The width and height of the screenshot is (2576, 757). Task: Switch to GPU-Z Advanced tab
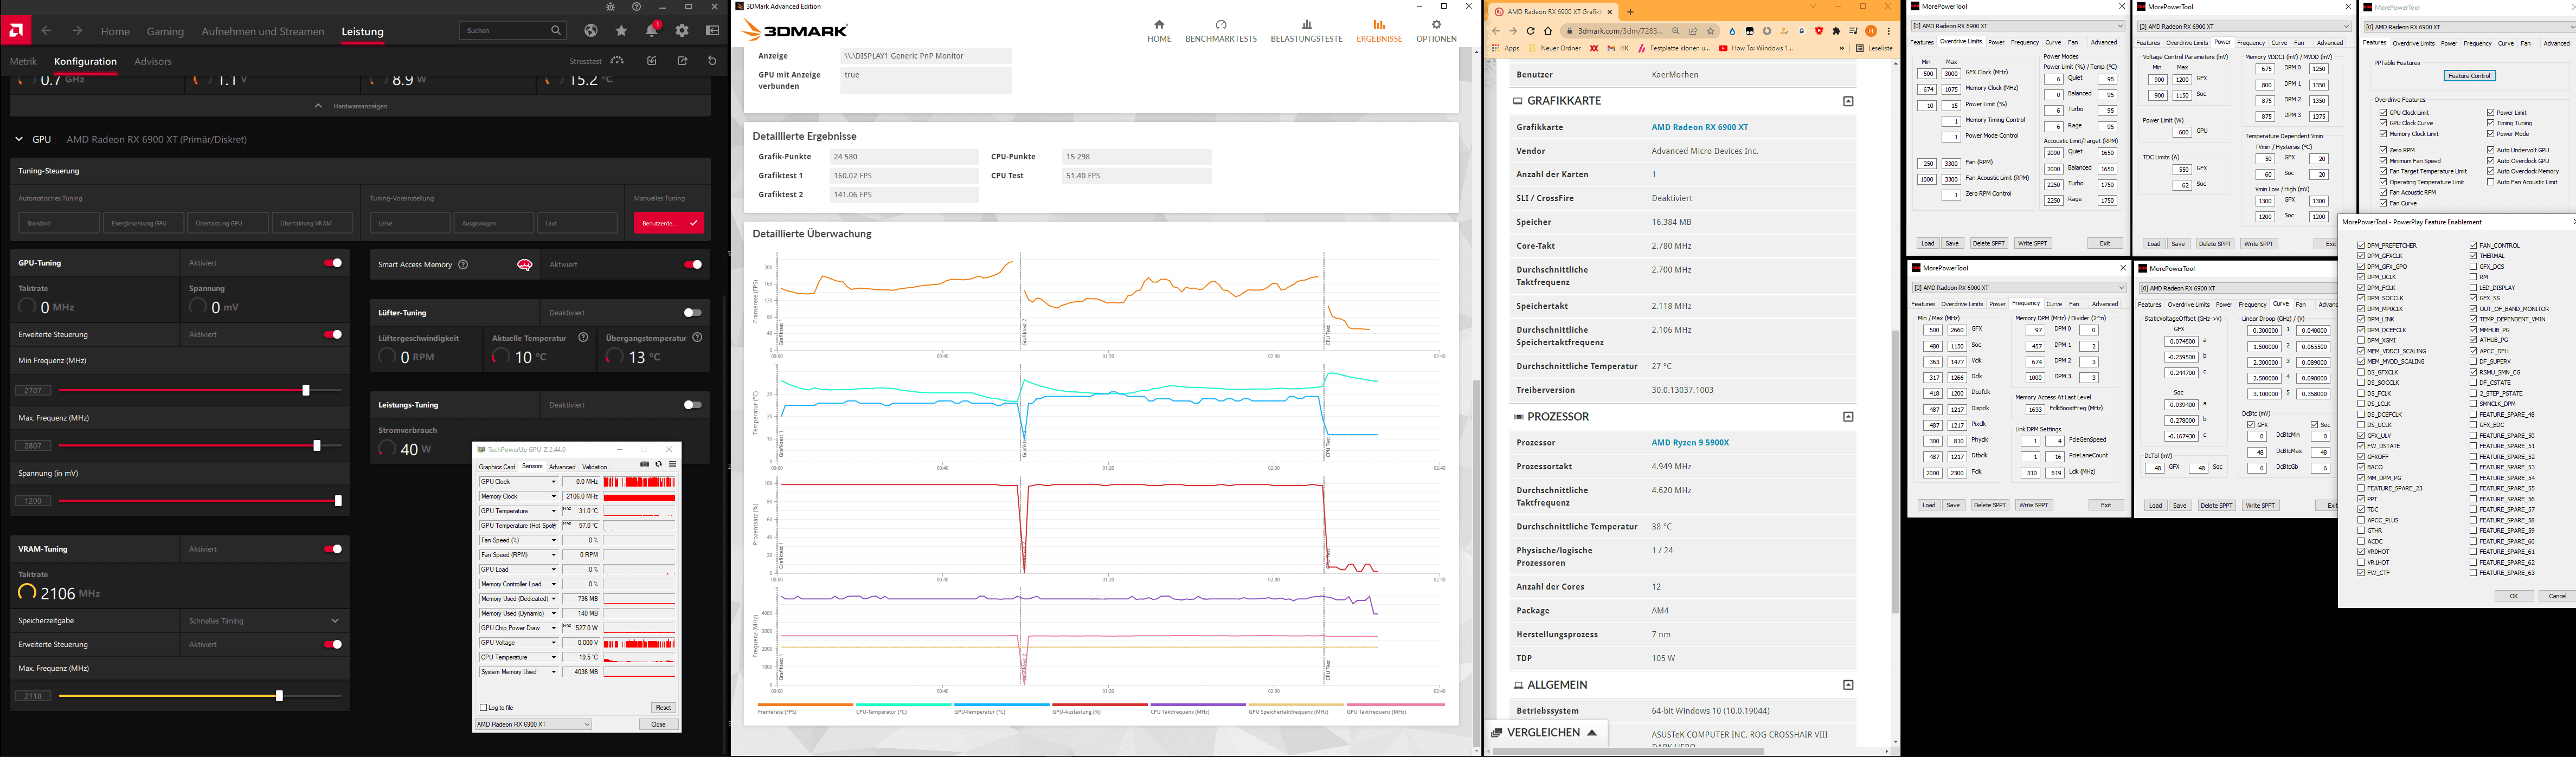(562, 467)
